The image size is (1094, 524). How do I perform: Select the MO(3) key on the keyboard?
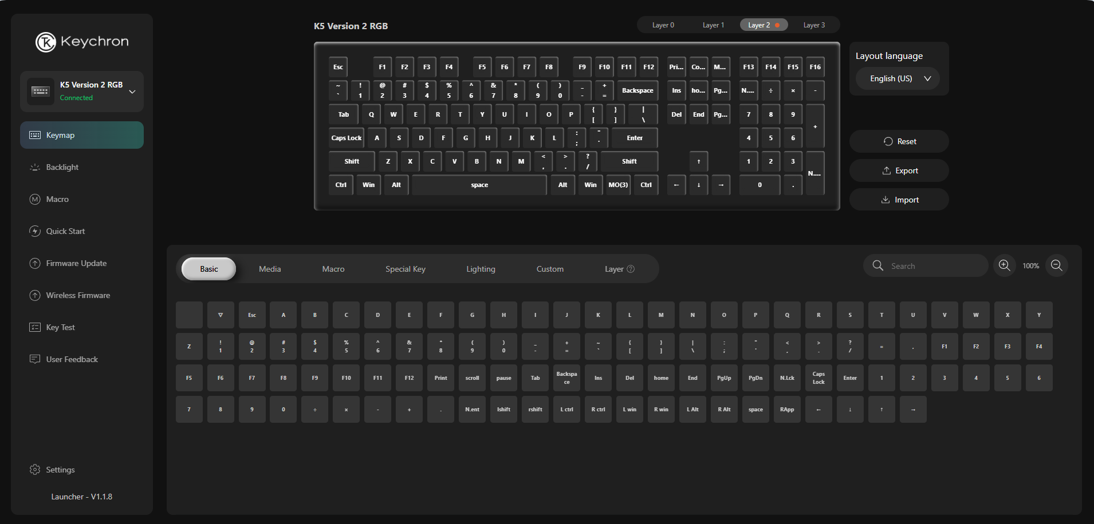pyautogui.click(x=618, y=185)
